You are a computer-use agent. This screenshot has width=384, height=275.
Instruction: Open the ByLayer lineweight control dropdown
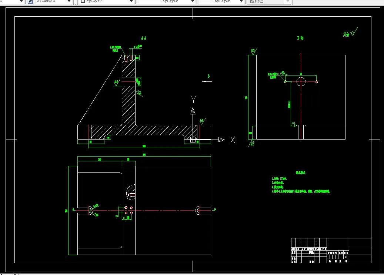click(x=241, y=1)
